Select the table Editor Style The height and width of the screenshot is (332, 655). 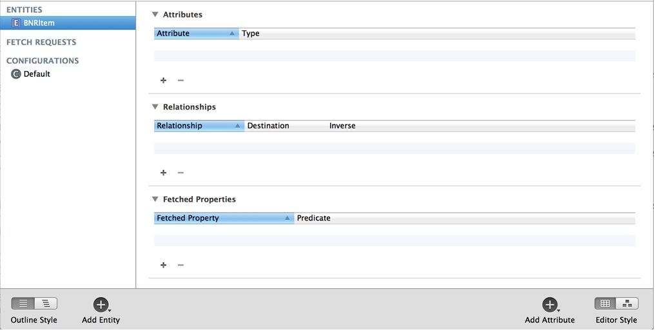[605, 304]
